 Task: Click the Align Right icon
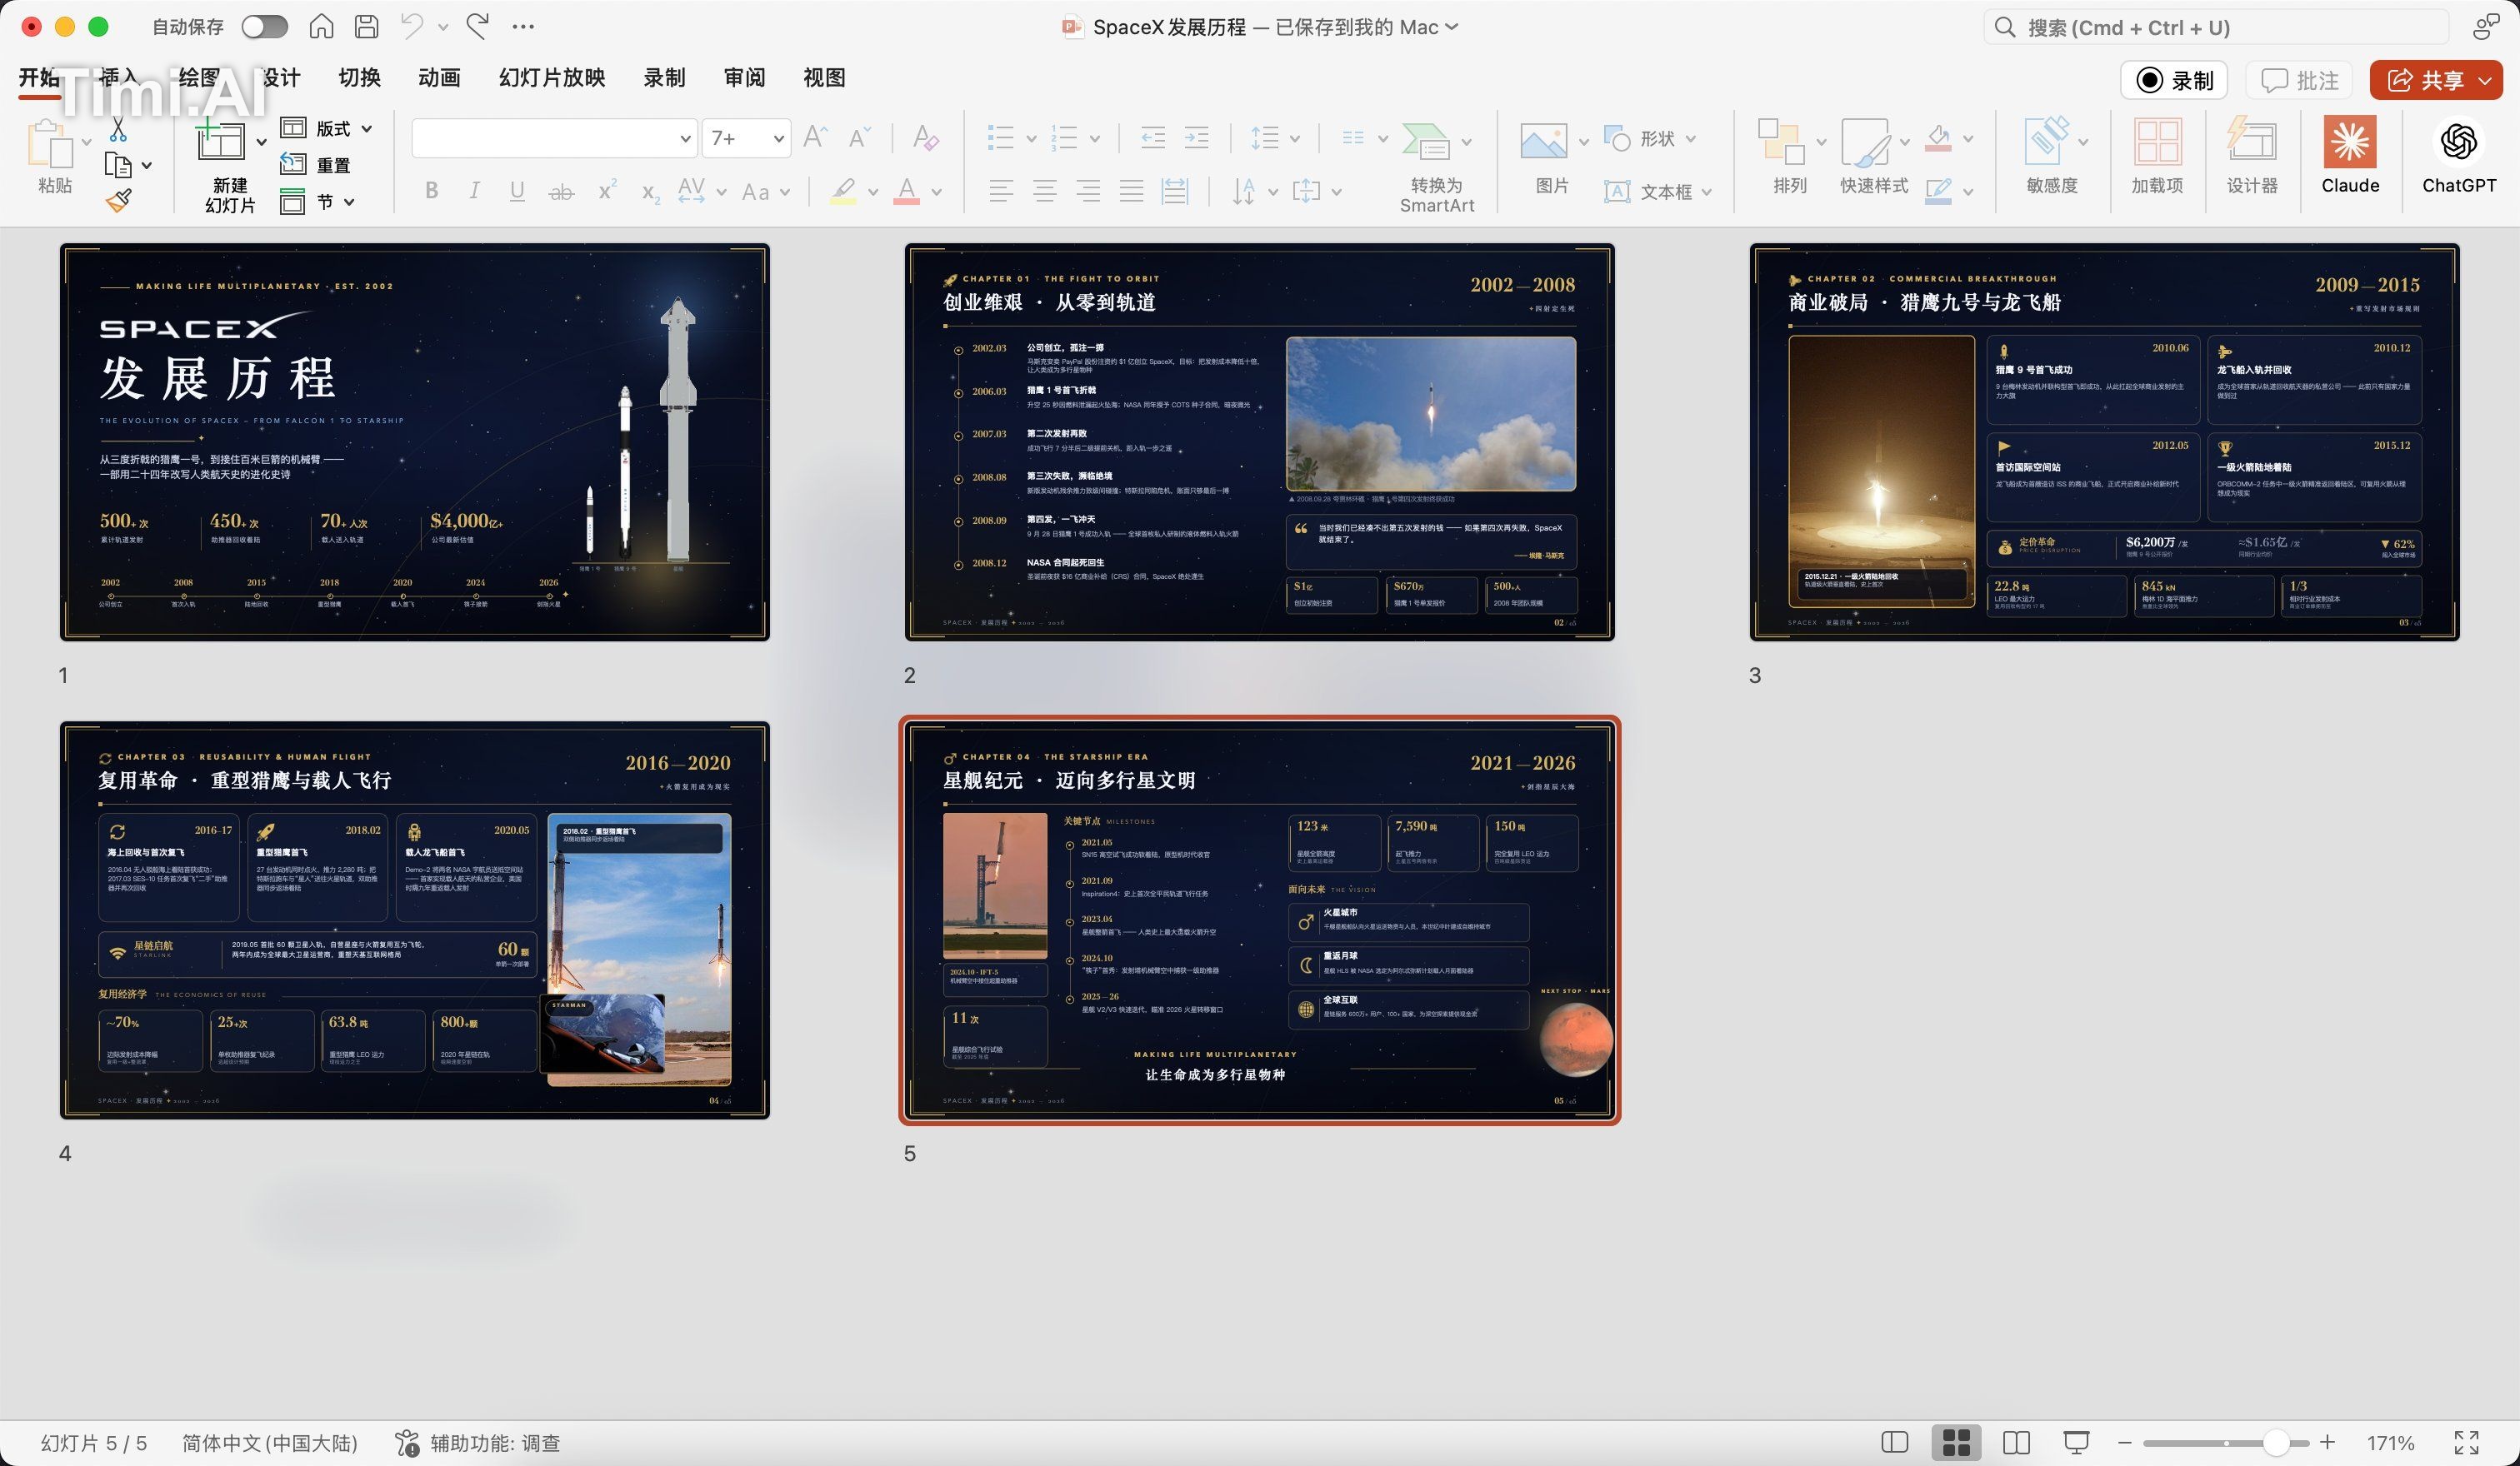(1088, 191)
